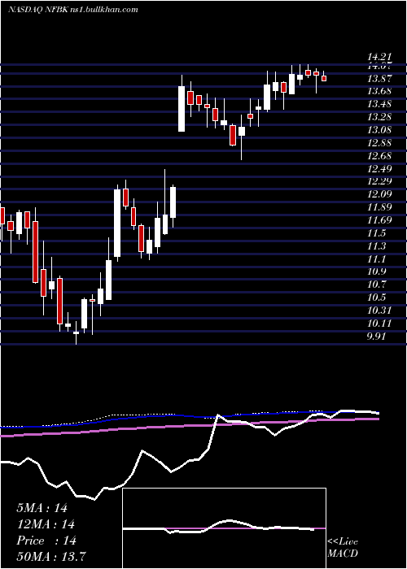
Task: Click the 14.21 price axis label
Action: (x=379, y=57)
